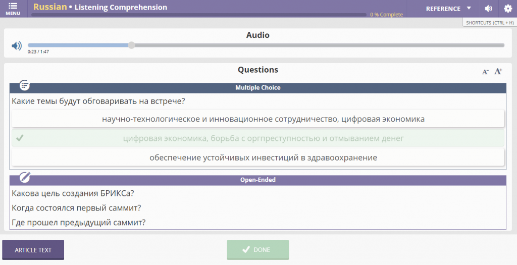Click the Shortcuts (Ctrl + H) label
517x265 pixels.
pyautogui.click(x=488, y=23)
